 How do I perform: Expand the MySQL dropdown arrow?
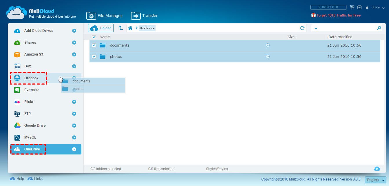click(74, 137)
